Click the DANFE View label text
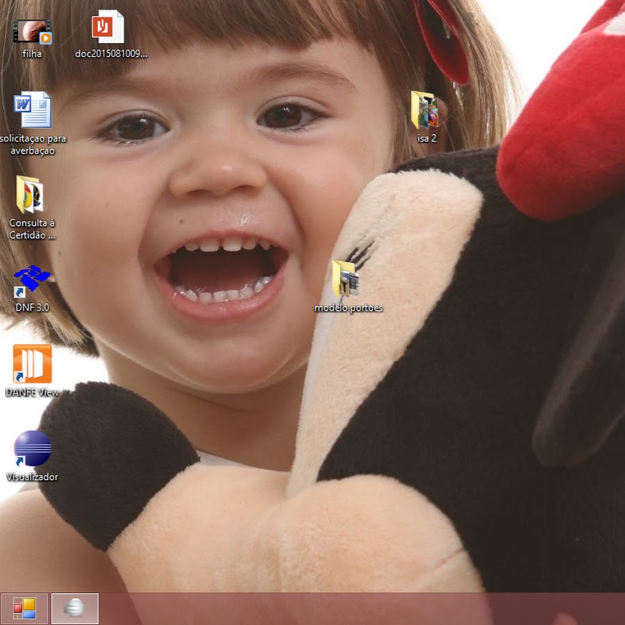Viewport: 625px width, 625px height. point(32,392)
